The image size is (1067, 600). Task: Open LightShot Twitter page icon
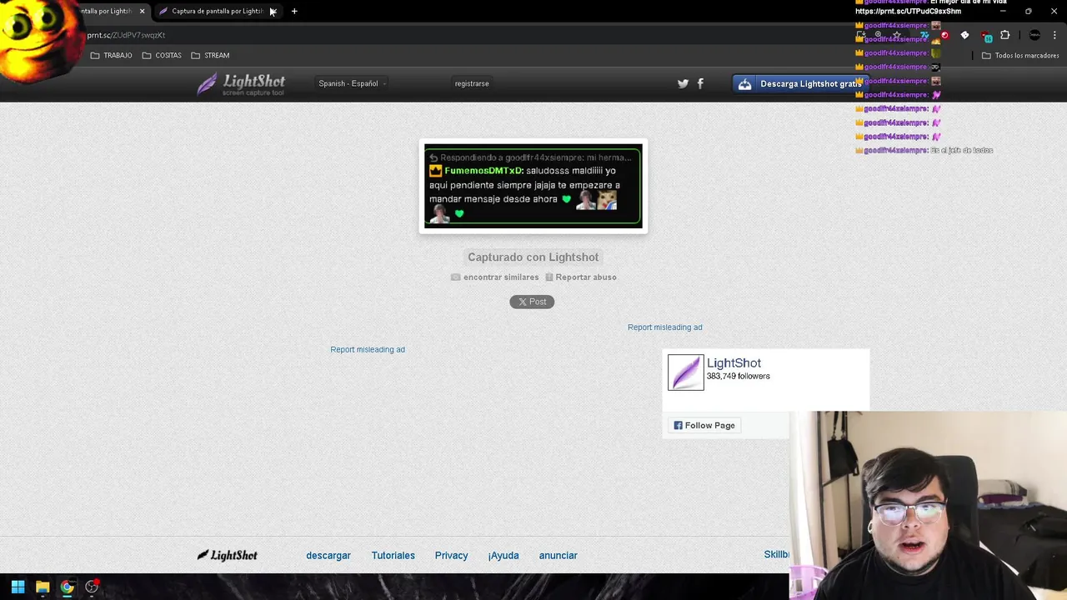click(683, 83)
